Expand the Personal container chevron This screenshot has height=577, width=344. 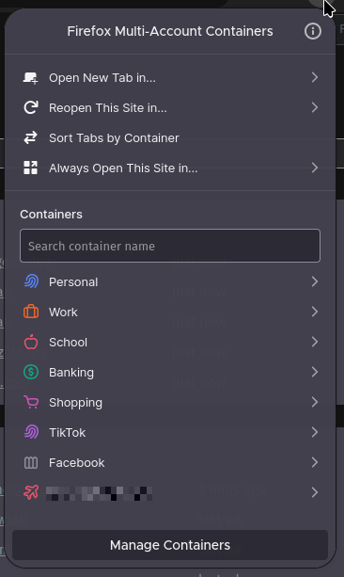click(315, 281)
